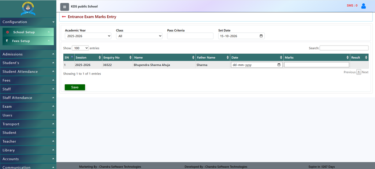Open the user profile icon
Image resolution: width=375 pixels, height=169 pixels.
pyautogui.click(x=363, y=6)
